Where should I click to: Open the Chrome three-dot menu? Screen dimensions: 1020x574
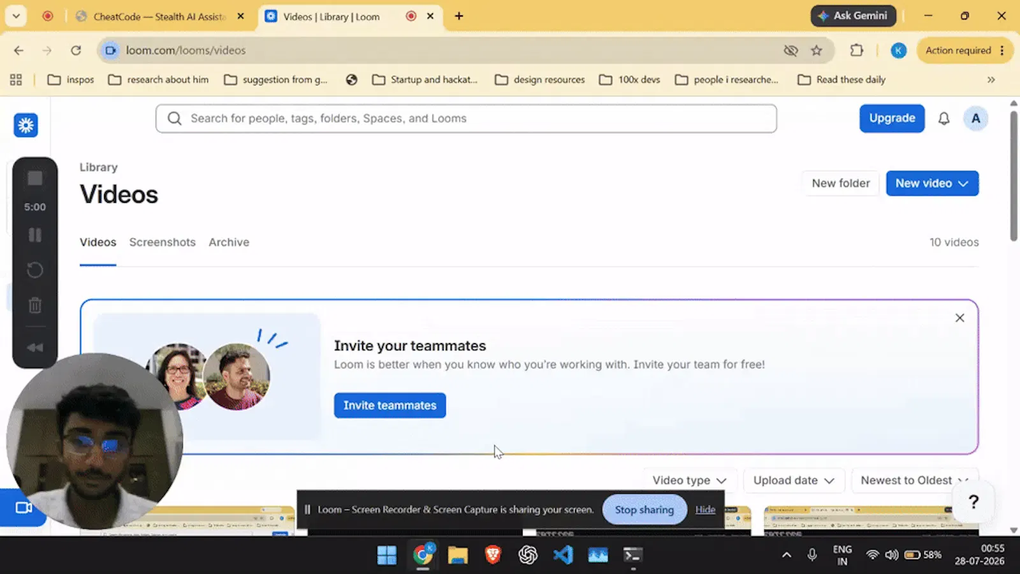pos(1002,50)
